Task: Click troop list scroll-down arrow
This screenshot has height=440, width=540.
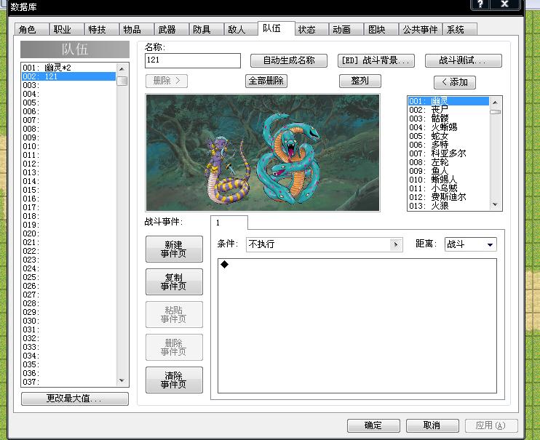Action: point(122,380)
